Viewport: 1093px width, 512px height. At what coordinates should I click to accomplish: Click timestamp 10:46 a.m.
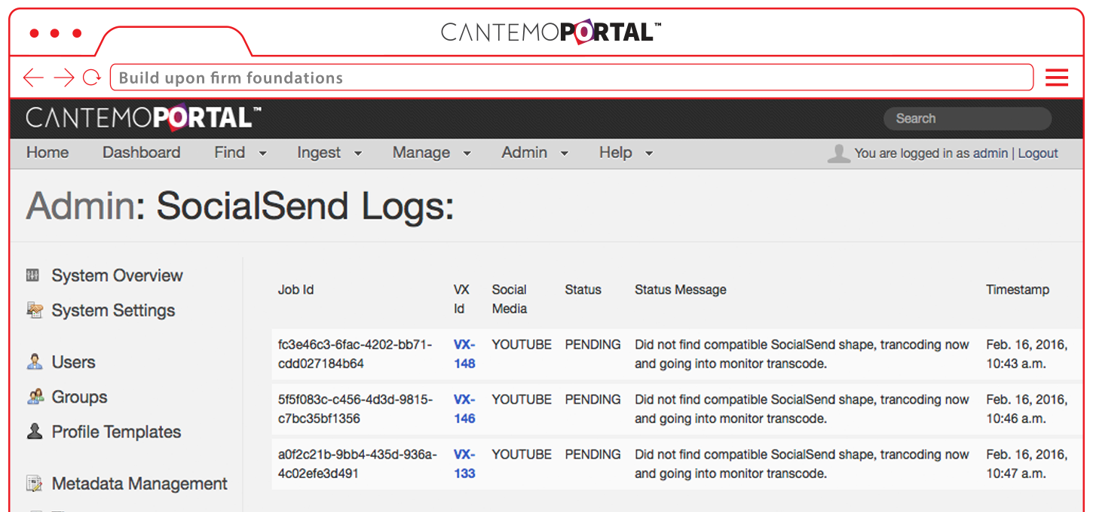point(1027,409)
